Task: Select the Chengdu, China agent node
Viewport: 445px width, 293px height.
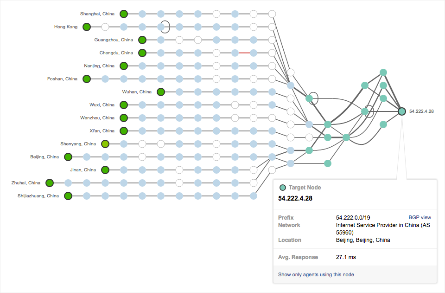Action: 142,53
